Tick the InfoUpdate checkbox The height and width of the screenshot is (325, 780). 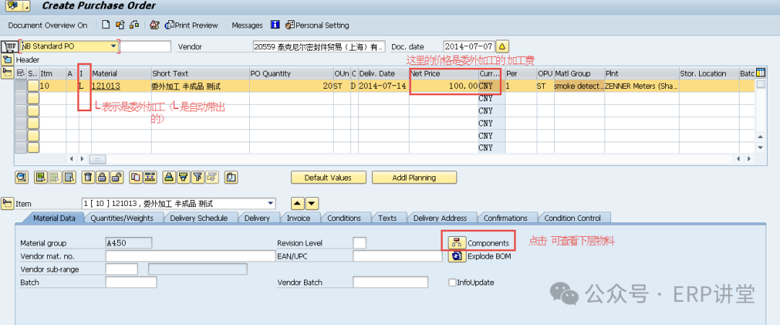pos(452,282)
